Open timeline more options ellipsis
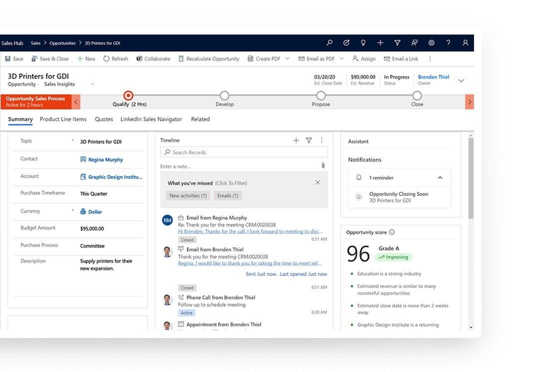The image size is (535, 372). [322, 140]
